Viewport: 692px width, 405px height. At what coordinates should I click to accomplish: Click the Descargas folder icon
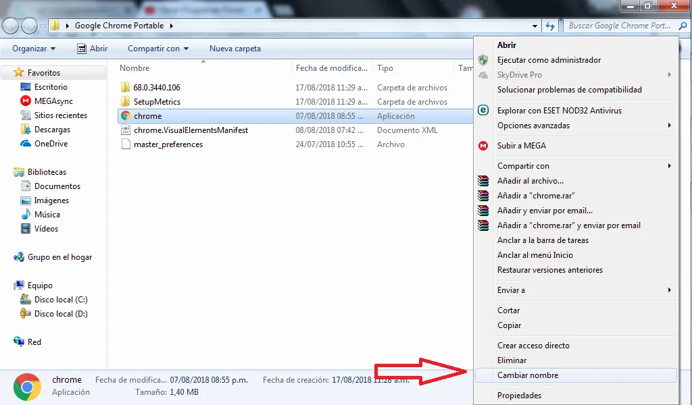(x=26, y=129)
